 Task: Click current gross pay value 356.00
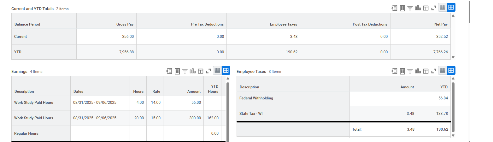(128, 37)
